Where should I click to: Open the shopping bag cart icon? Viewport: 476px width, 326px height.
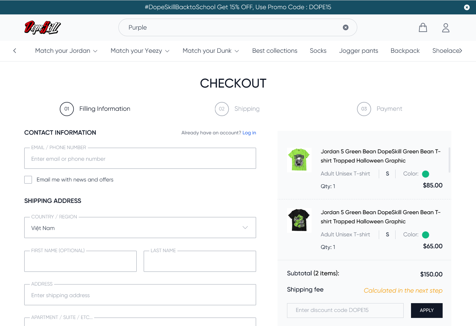point(423,28)
